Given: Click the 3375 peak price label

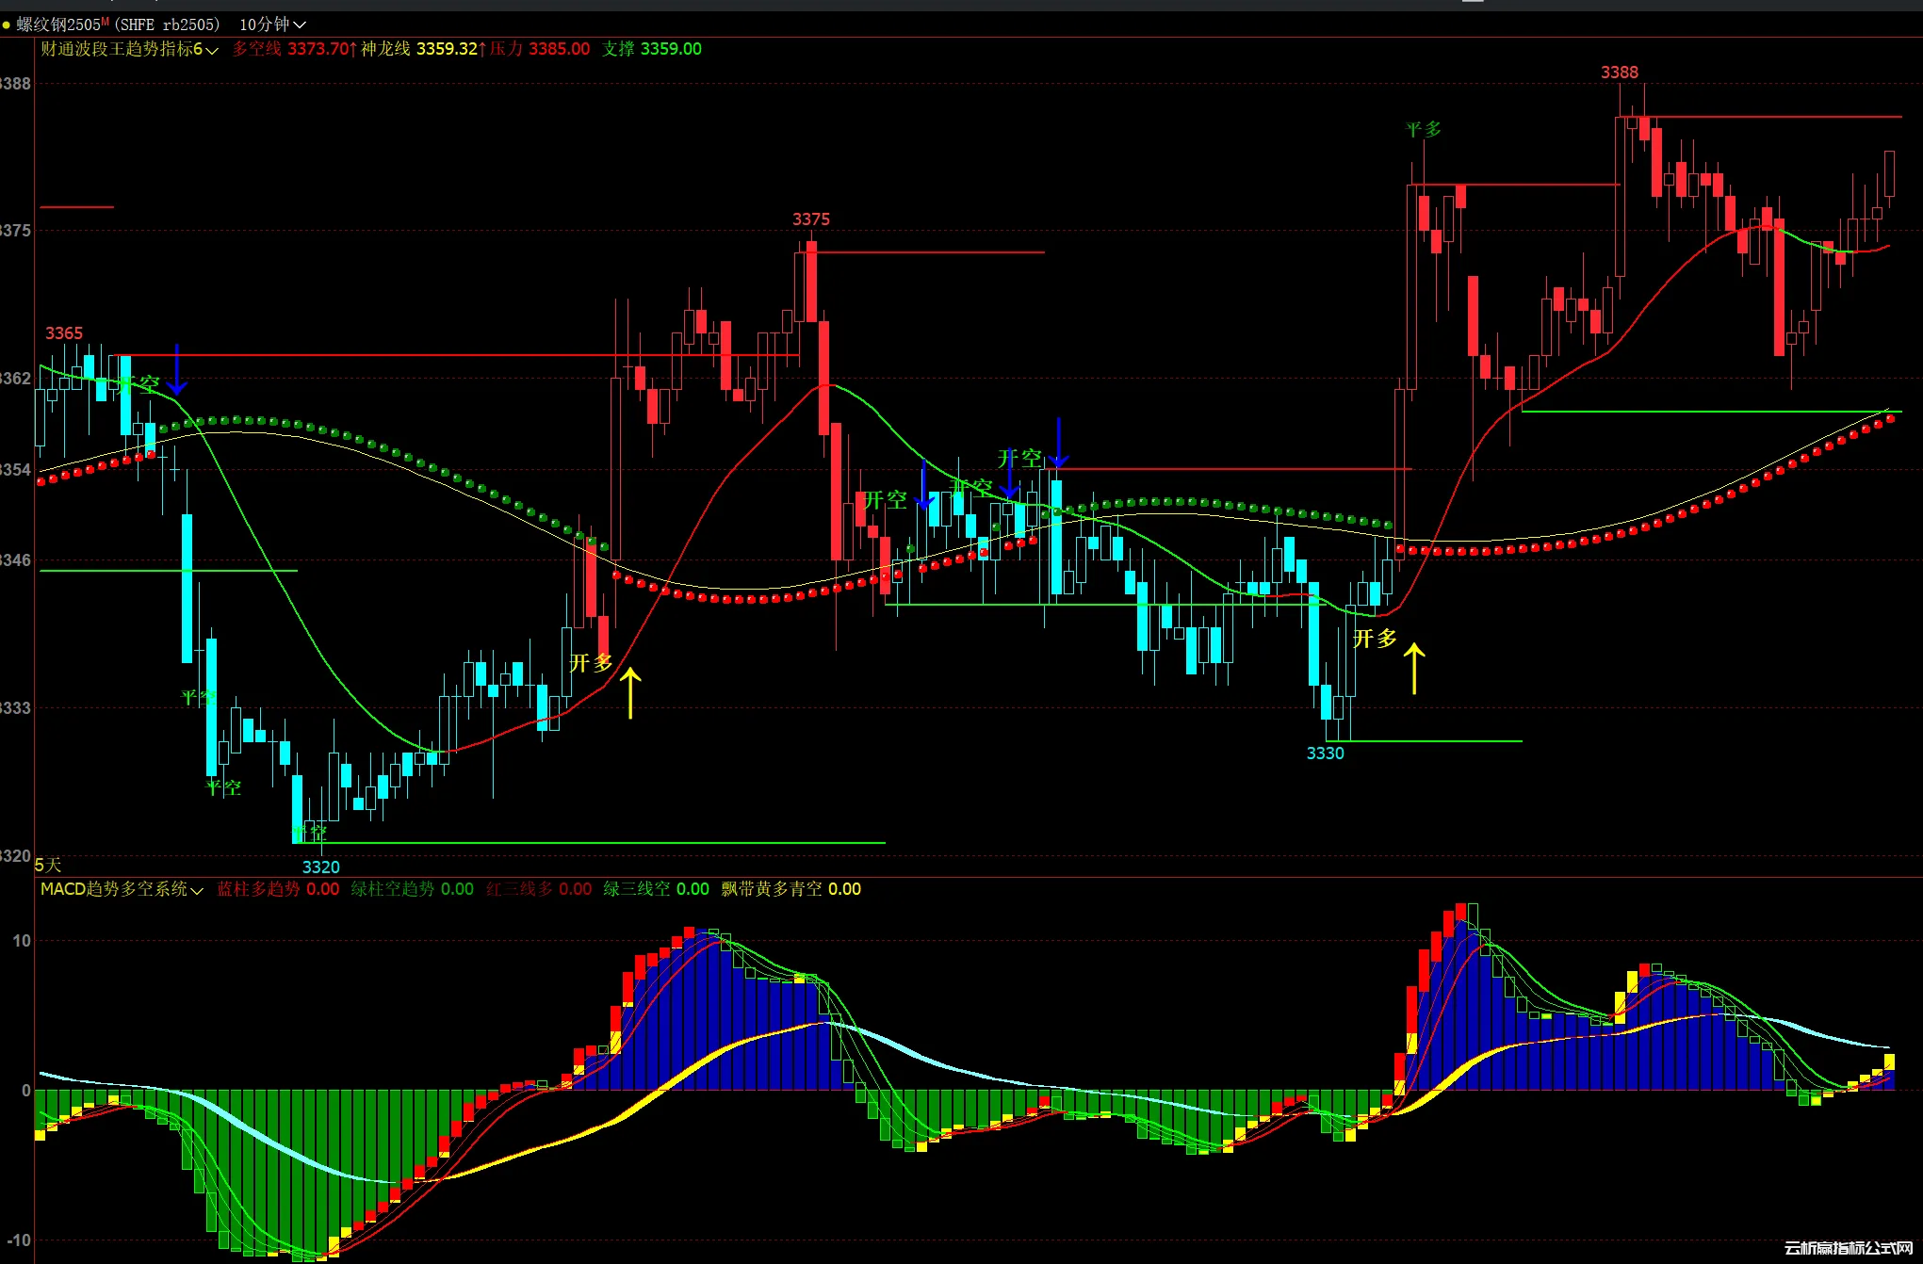Looking at the screenshot, I should click(x=810, y=219).
